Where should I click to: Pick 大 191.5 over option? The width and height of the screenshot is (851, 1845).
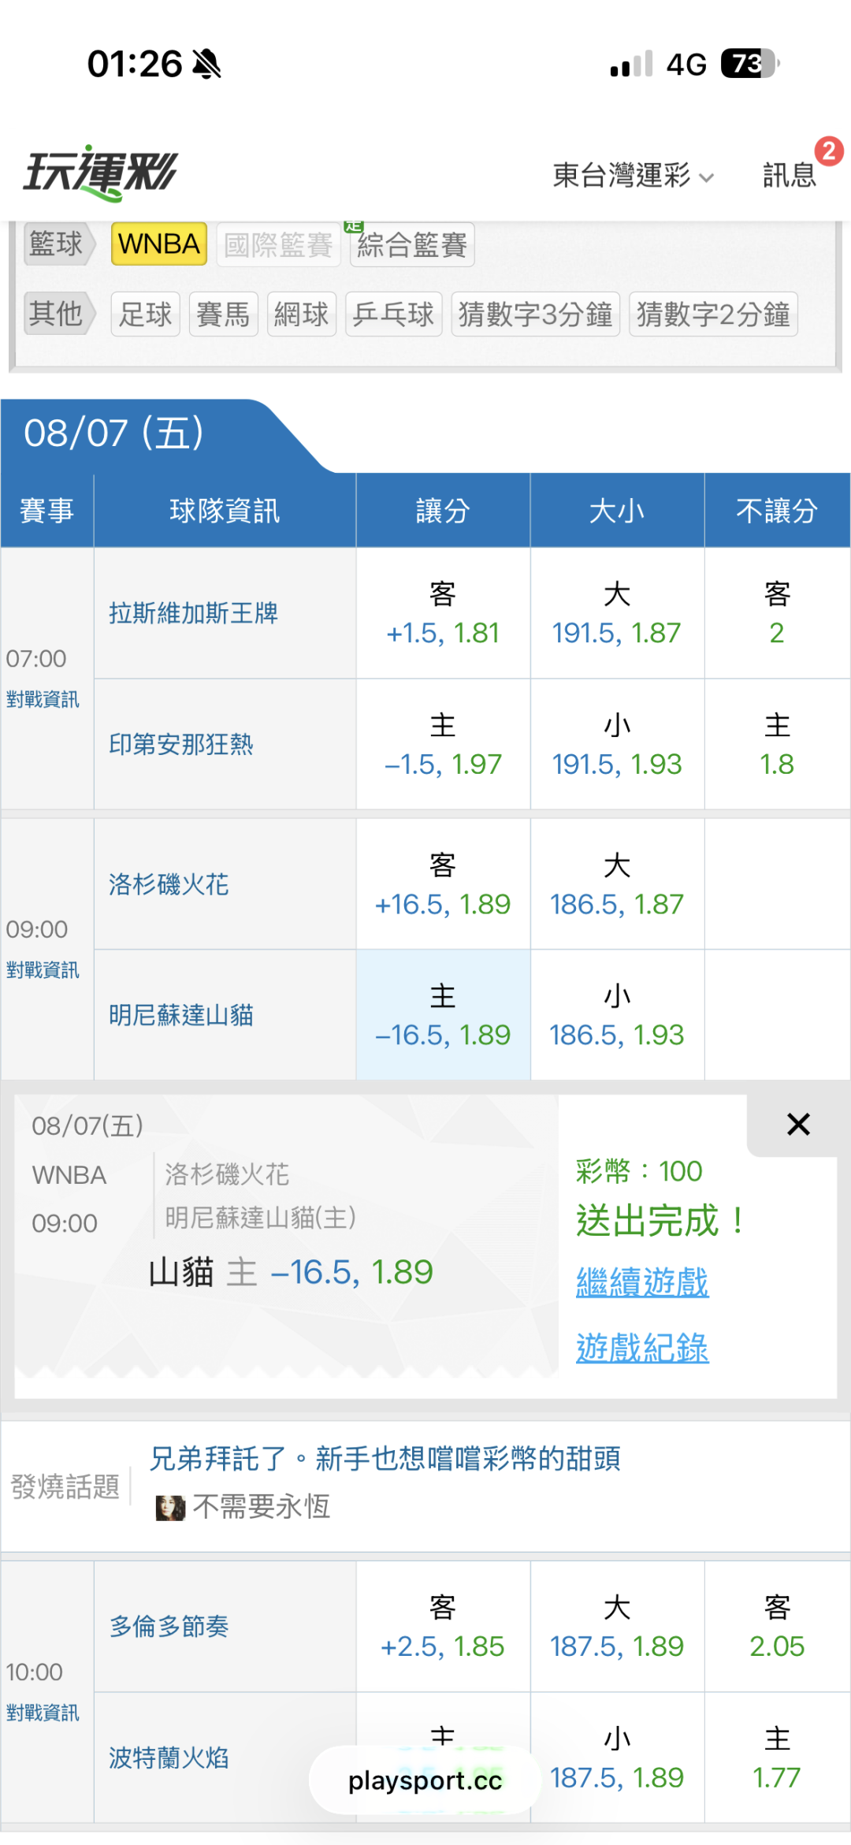[617, 613]
